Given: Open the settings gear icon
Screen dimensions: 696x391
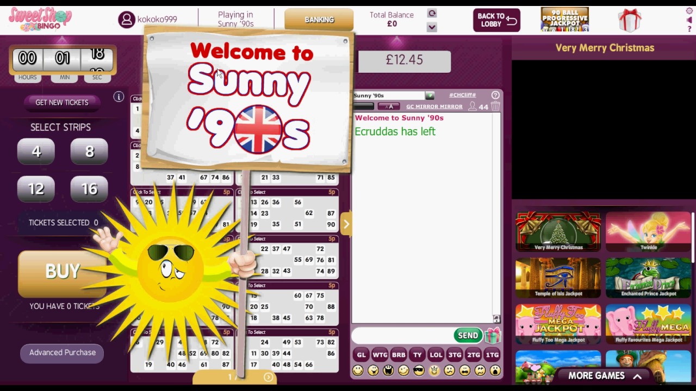Looking at the screenshot, I should pos(689,11).
